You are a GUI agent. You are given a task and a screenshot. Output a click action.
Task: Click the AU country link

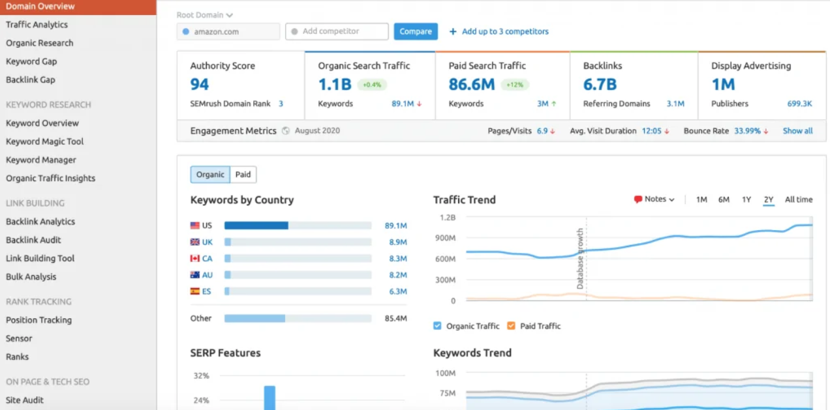coord(207,275)
